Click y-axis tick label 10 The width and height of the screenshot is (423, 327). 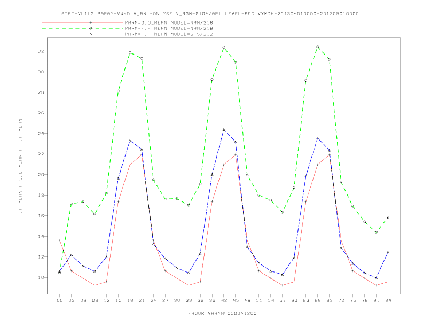41,277
